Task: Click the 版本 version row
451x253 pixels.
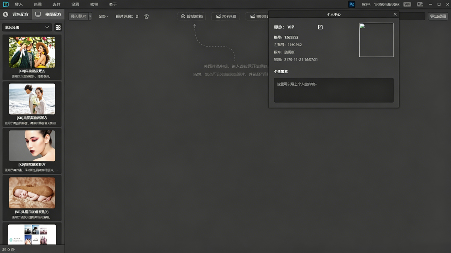Action: click(x=285, y=52)
